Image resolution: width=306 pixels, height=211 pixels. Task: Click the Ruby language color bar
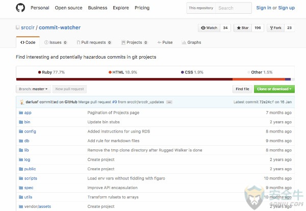(124, 79)
